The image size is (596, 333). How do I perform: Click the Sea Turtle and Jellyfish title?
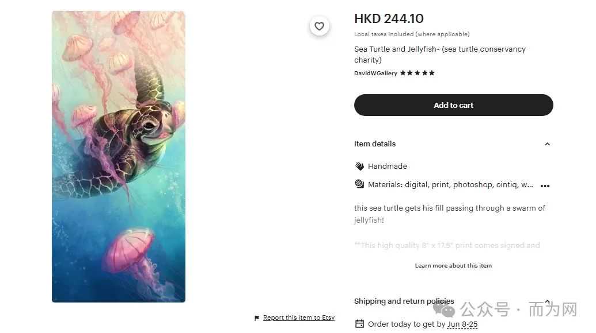pos(440,55)
